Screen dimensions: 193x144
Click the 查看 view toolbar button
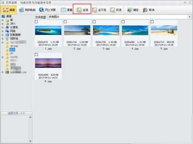[66, 10]
